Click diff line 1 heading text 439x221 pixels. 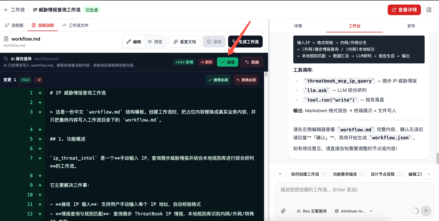(78, 93)
